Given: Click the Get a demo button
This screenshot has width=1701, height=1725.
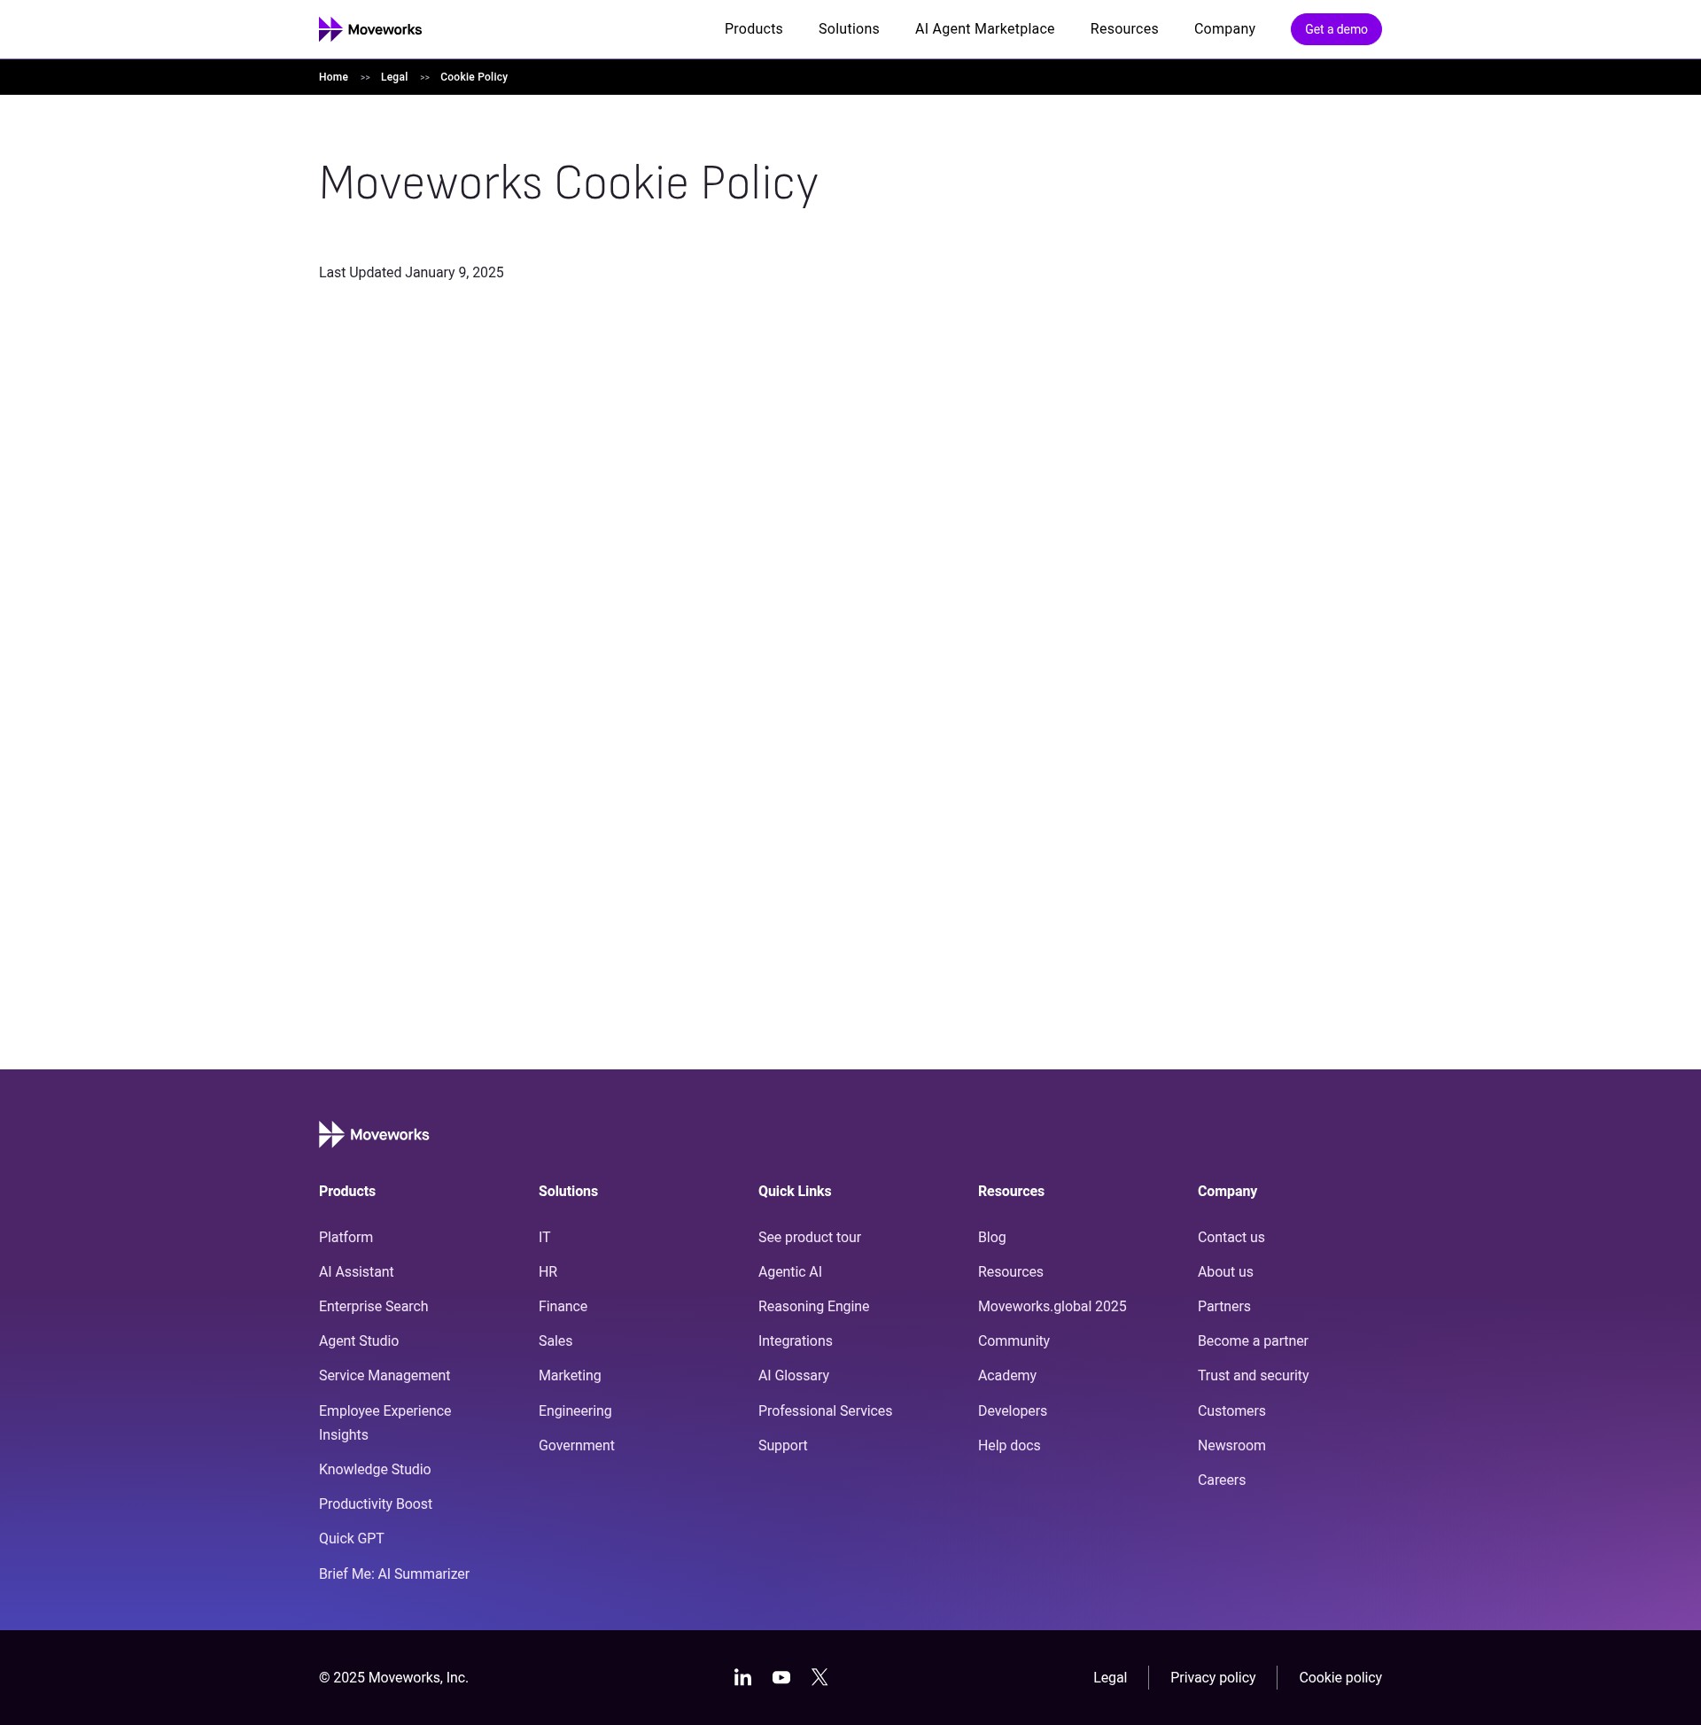Looking at the screenshot, I should point(1336,29).
